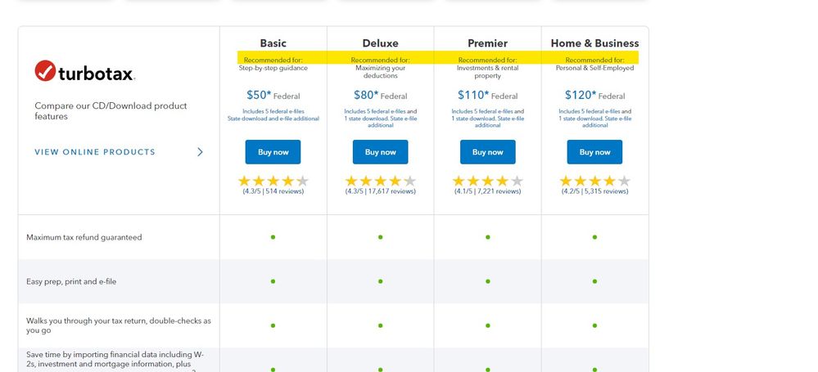Open the 7,221 reviews for Premier
The height and width of the screenshot is (372, 818).
click(488, 192)
